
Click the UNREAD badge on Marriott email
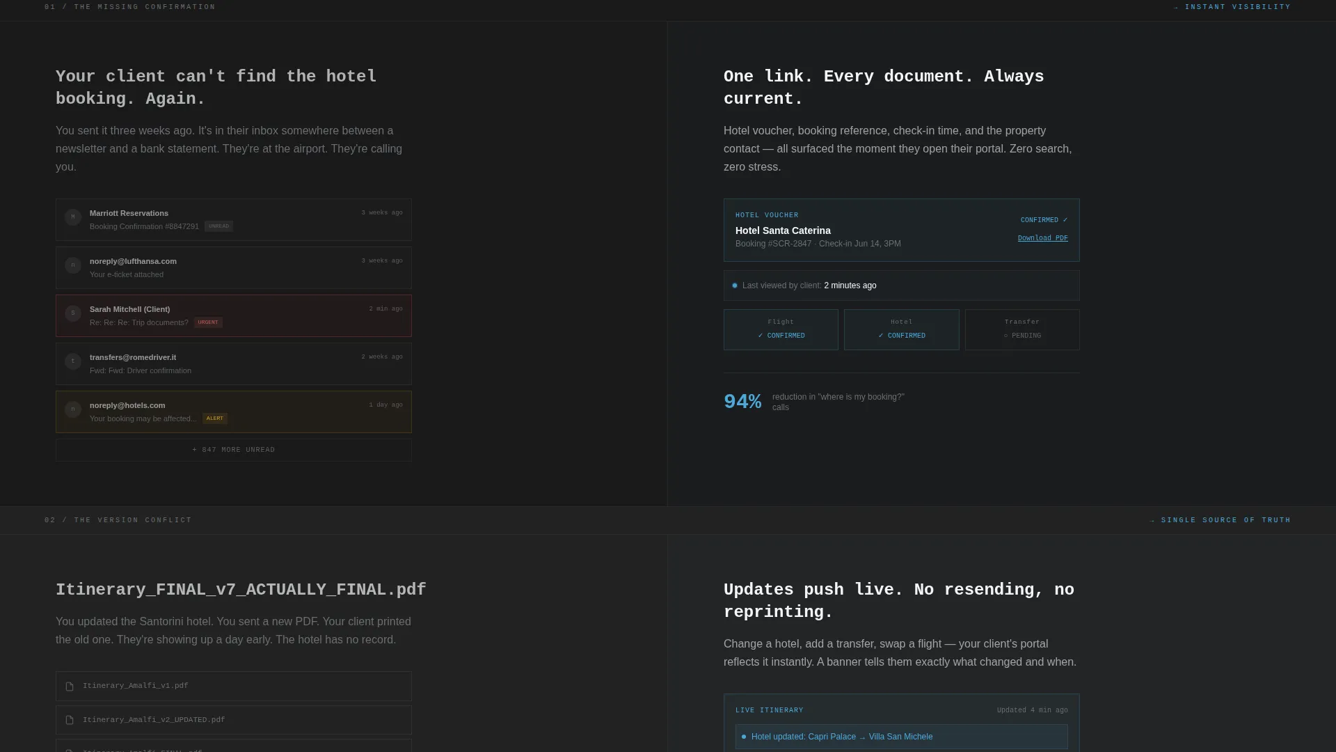tap(218, 226)
